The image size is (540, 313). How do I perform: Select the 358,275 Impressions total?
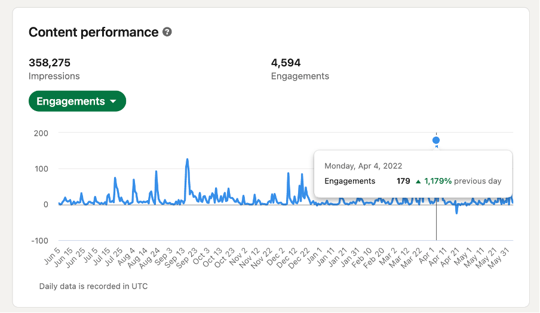(54, 69)
